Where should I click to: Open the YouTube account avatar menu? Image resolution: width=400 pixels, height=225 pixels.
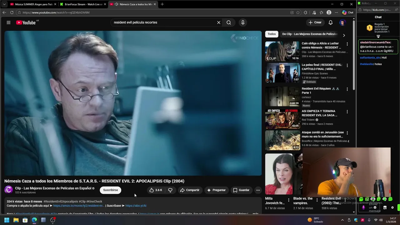[x=342, y=22]
